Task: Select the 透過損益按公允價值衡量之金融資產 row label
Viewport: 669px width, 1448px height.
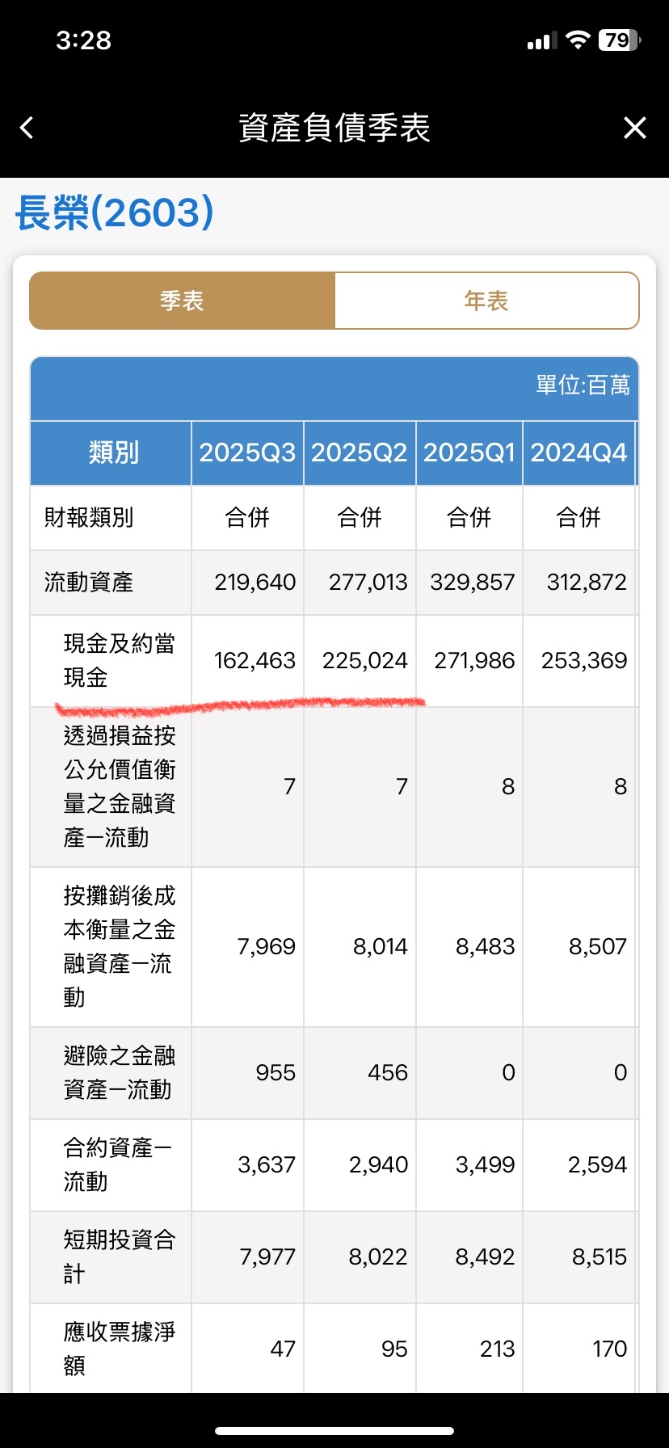Action: pyautogui.click(x=119, y=786)
